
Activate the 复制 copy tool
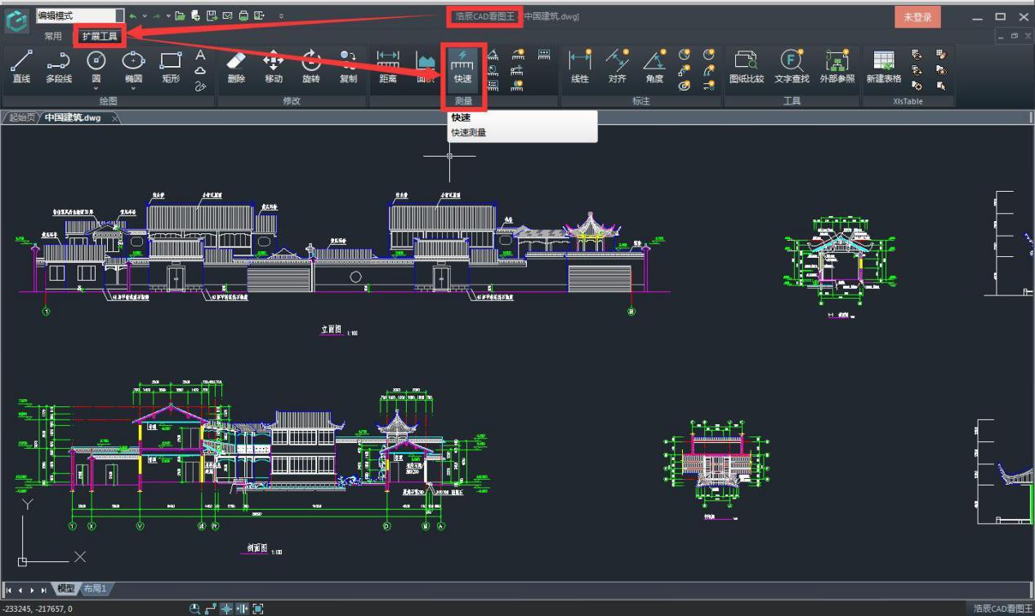(348, 67)
